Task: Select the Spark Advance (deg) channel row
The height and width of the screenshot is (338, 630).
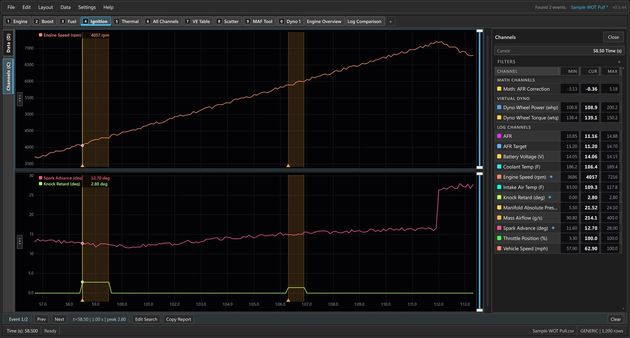Action: [x=558, y=228]
